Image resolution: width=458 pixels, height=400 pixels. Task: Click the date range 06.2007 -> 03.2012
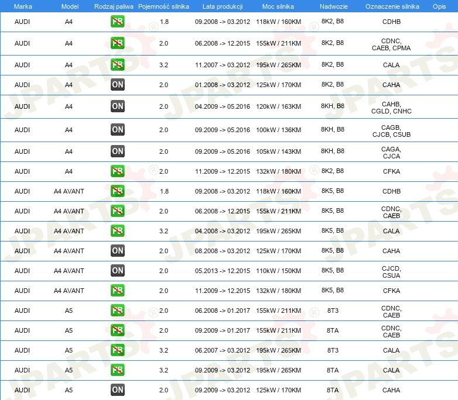click(x=223, y=350)
